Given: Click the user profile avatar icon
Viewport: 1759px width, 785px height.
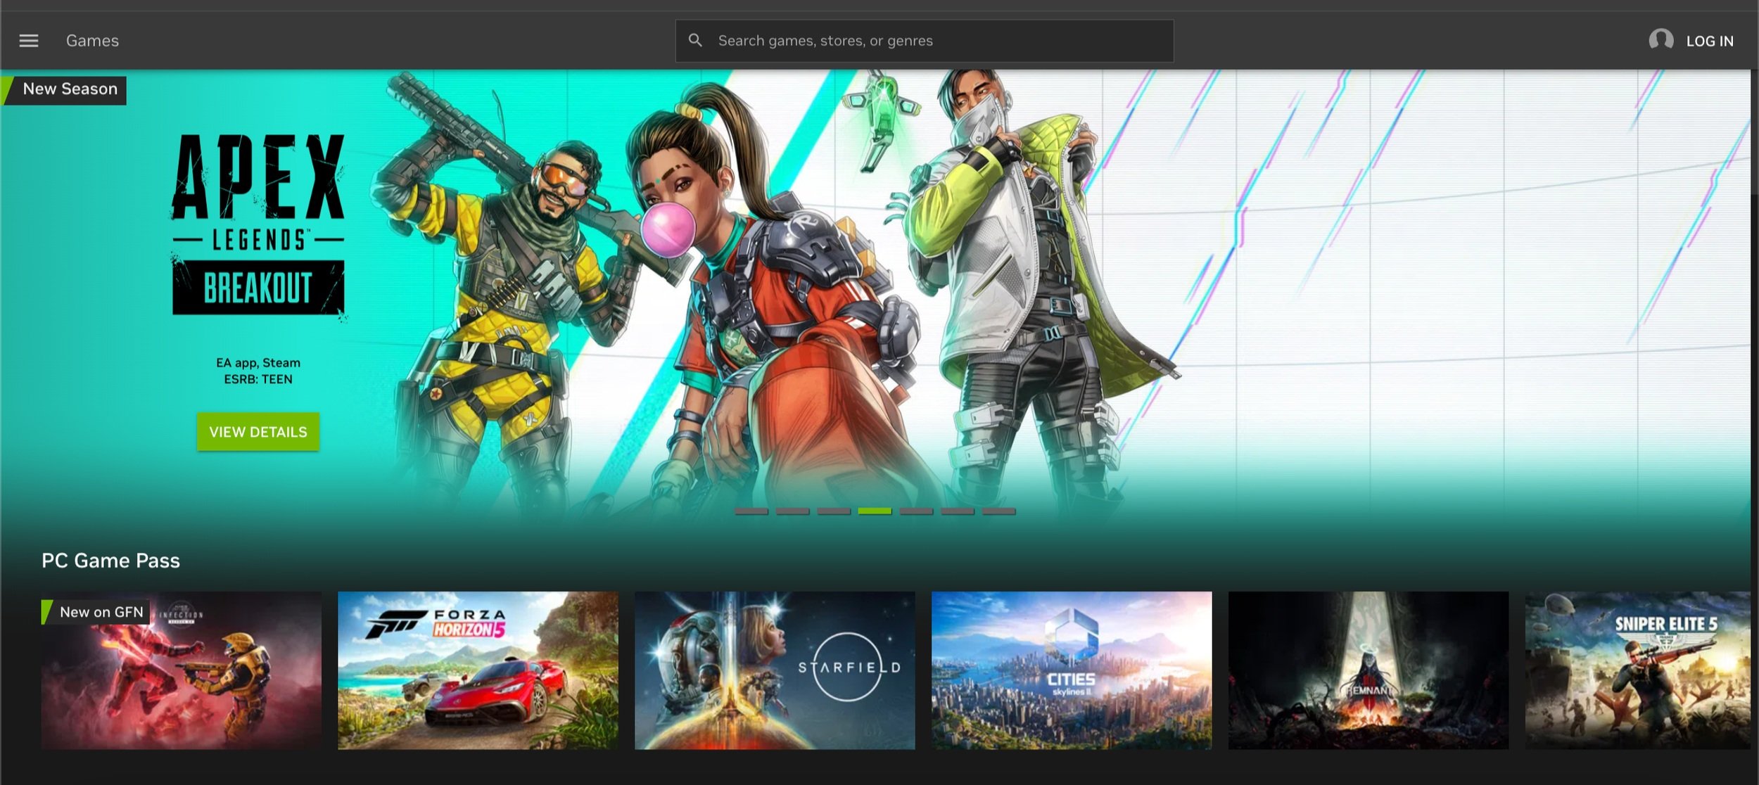Looking at the screenshot, I should coord(1661,40).
